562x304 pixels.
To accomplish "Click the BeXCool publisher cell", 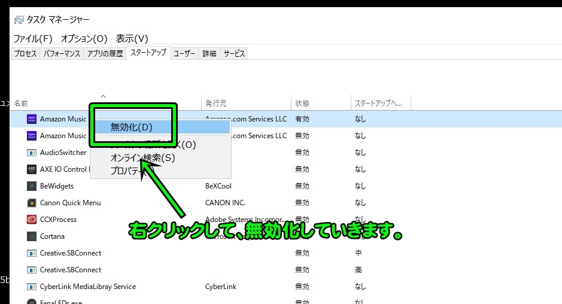I will pos(218,186).
